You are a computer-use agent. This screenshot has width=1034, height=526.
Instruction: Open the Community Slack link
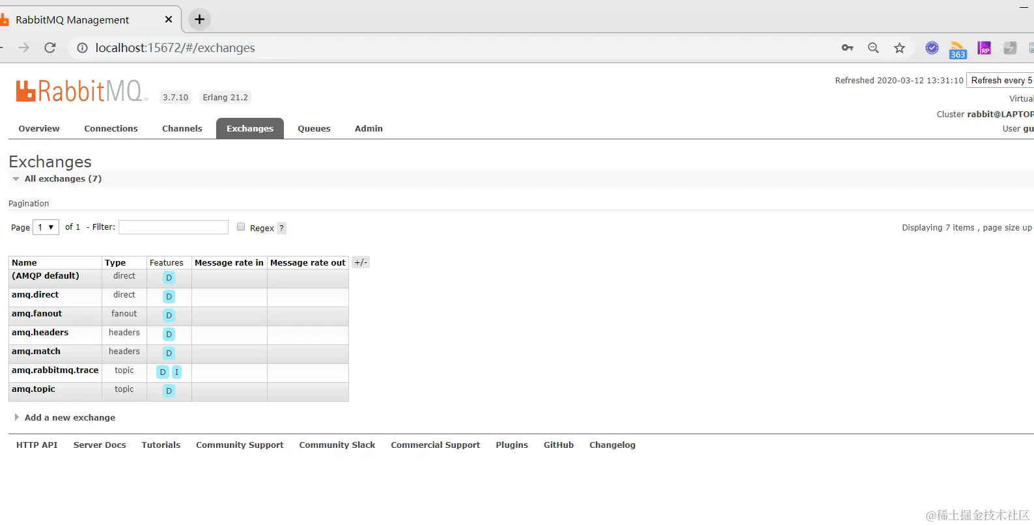(x=337, y=445)
